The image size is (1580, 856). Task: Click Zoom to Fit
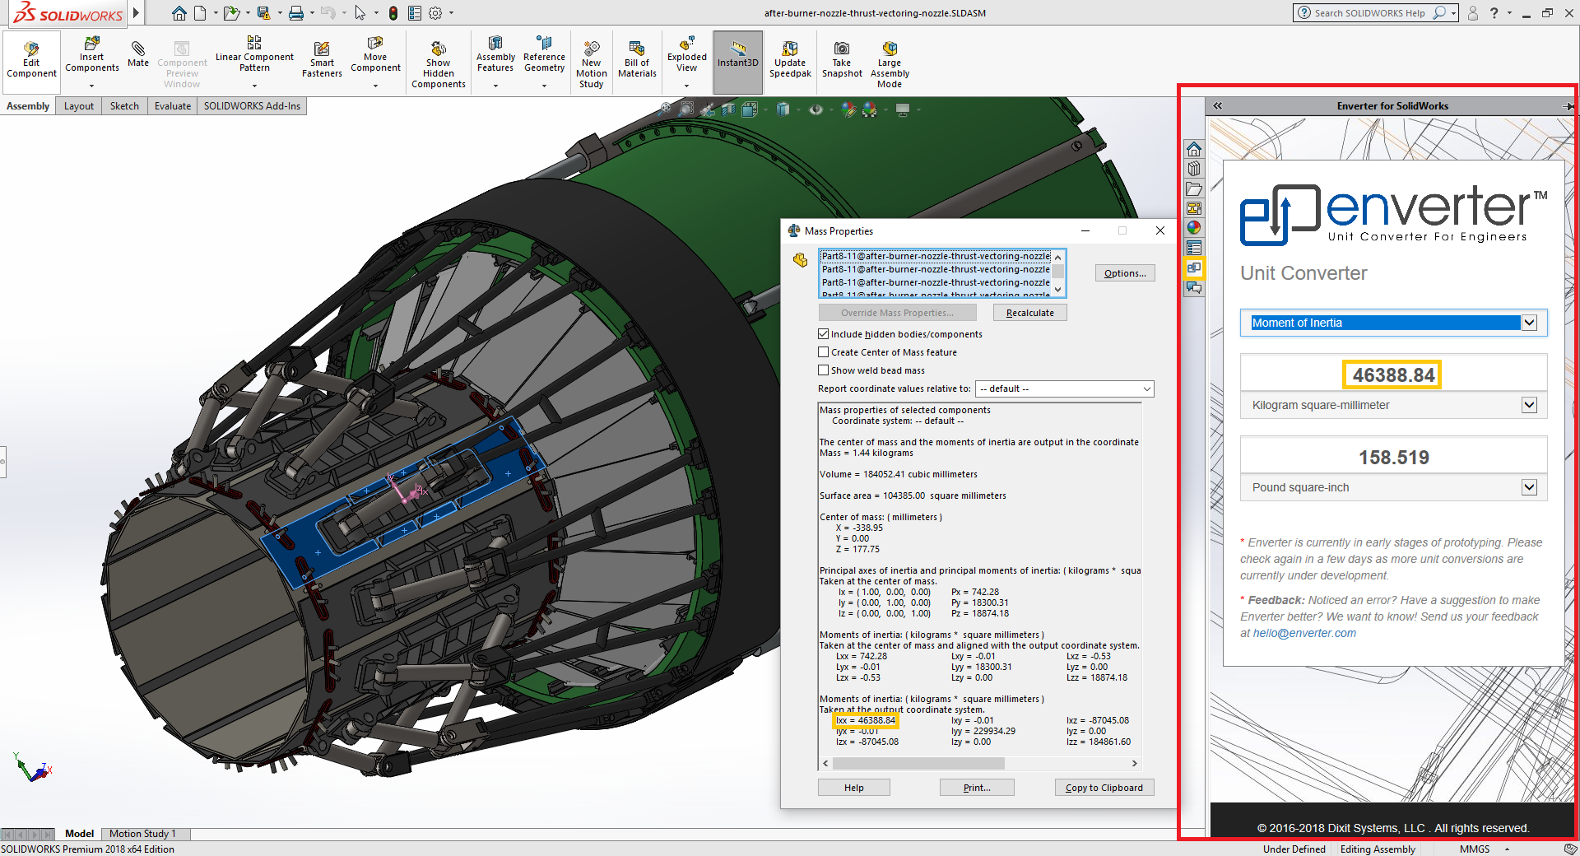click(x=665, y=109)
